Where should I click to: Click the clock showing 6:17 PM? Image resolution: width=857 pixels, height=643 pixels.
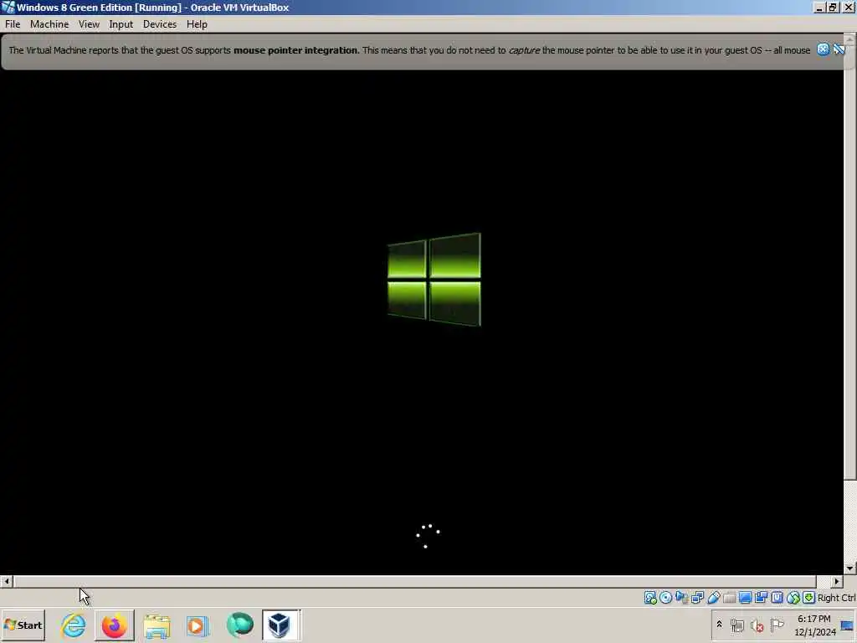click(814, 625)
